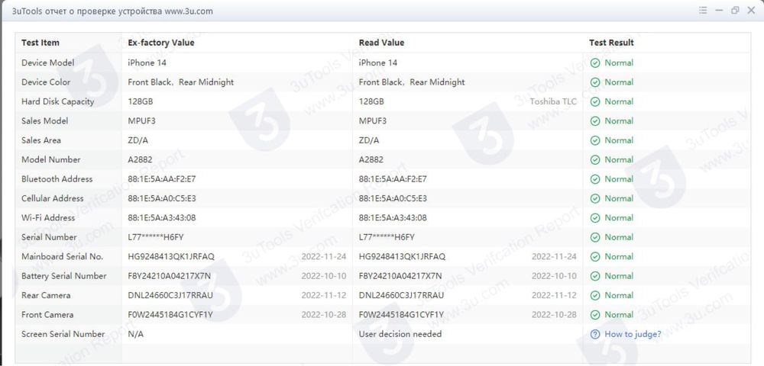The image size is (764, 366).
Task: Select the Device Model row label
Action: 47,63
